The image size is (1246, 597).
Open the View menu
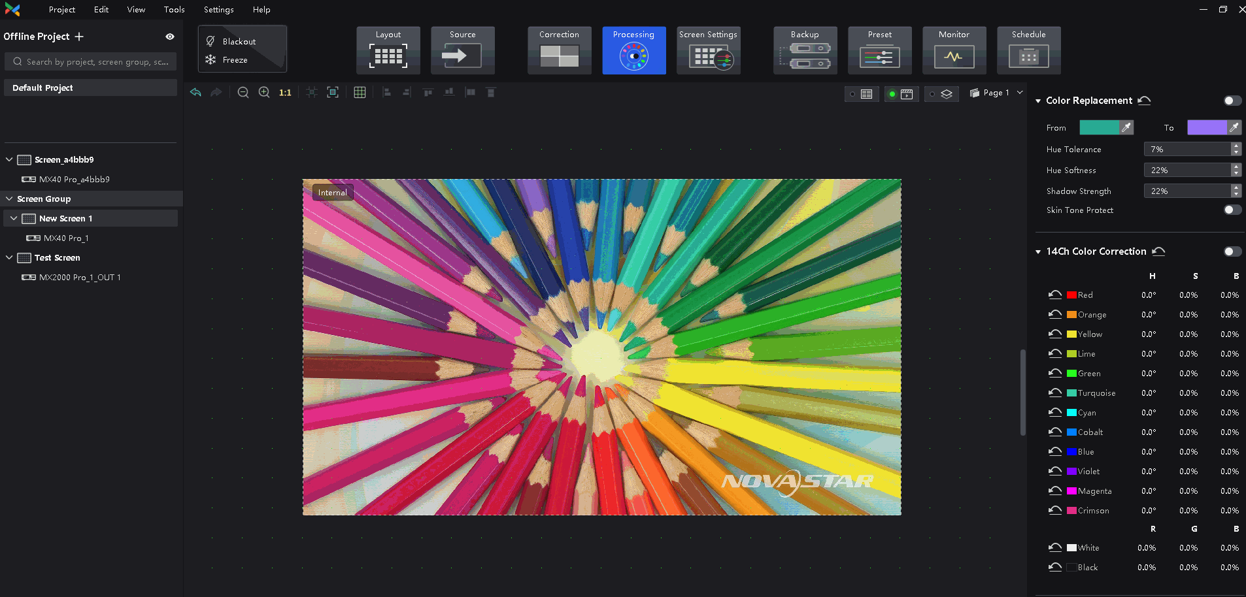(x=136, y=10)
